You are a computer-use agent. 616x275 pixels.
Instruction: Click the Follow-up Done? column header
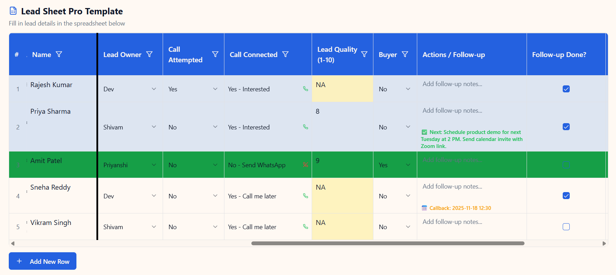[x=566, y=54]
